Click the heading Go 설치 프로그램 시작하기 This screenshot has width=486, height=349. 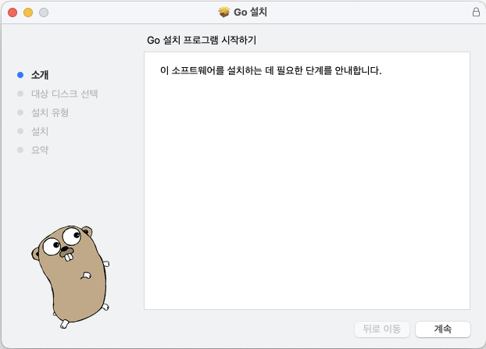pyautogui.click(x=202, y=41)
